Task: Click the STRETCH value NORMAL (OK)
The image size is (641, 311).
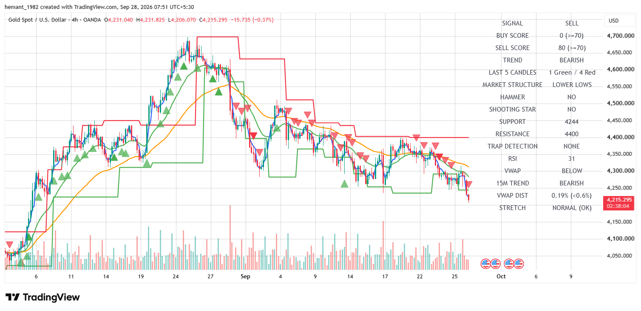Action: [x=572, y=208]
